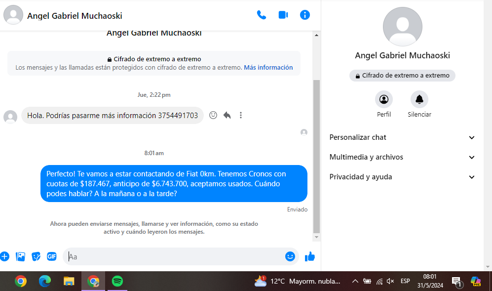This screenshot has width=492, height=291.
Task: Open the plus menu for more actions
Action: 4,256
